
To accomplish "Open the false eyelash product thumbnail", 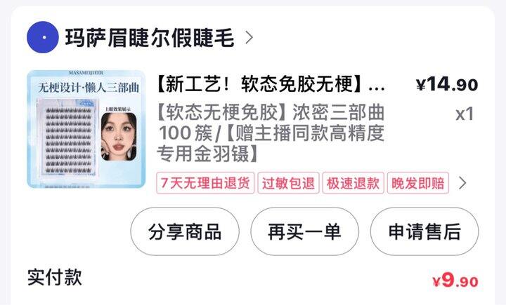I will (86, 129).
